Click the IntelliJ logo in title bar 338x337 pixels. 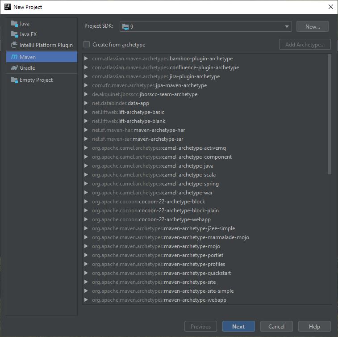pos(8,7)
